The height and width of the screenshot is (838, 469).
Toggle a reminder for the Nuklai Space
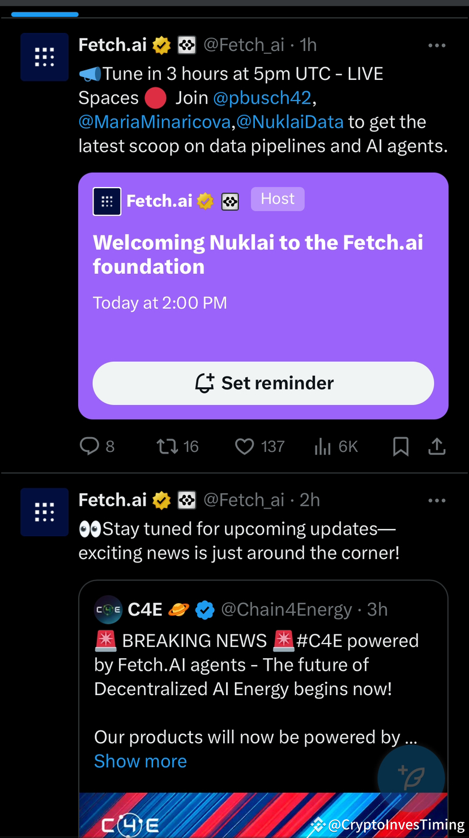click(263, 383)
